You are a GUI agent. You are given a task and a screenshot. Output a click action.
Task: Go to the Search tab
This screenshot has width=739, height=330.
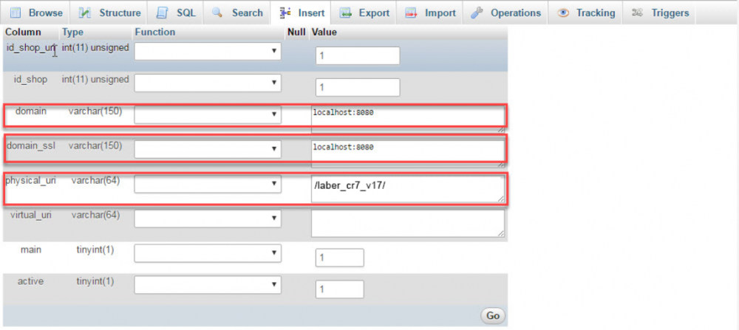pyautogui.click(x=236, y=13)
